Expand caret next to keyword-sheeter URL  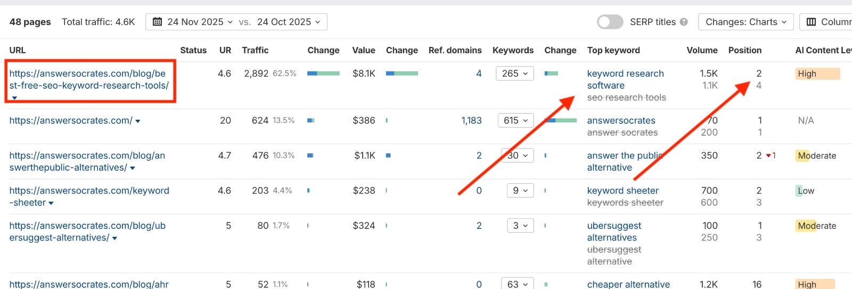pos(51,203)
